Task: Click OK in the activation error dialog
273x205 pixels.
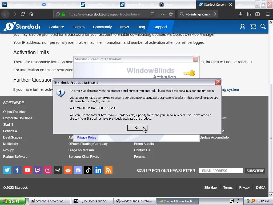Action: click(137, 128)
